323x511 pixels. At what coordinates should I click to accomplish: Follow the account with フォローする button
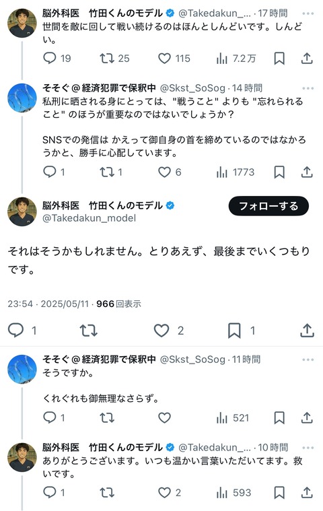(x=268, y=206)
